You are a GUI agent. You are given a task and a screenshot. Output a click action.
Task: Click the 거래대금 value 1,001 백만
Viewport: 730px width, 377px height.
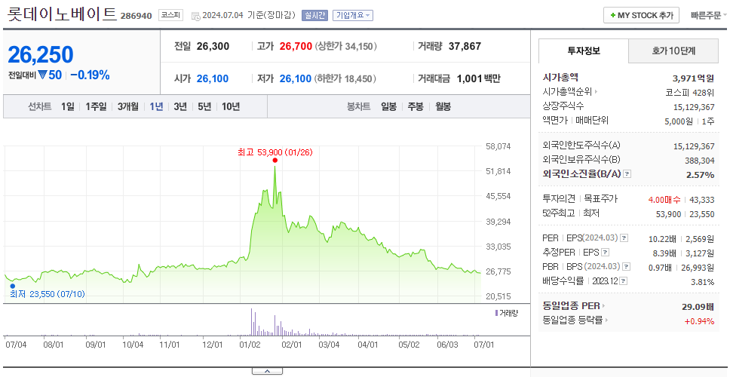point(479,79)
